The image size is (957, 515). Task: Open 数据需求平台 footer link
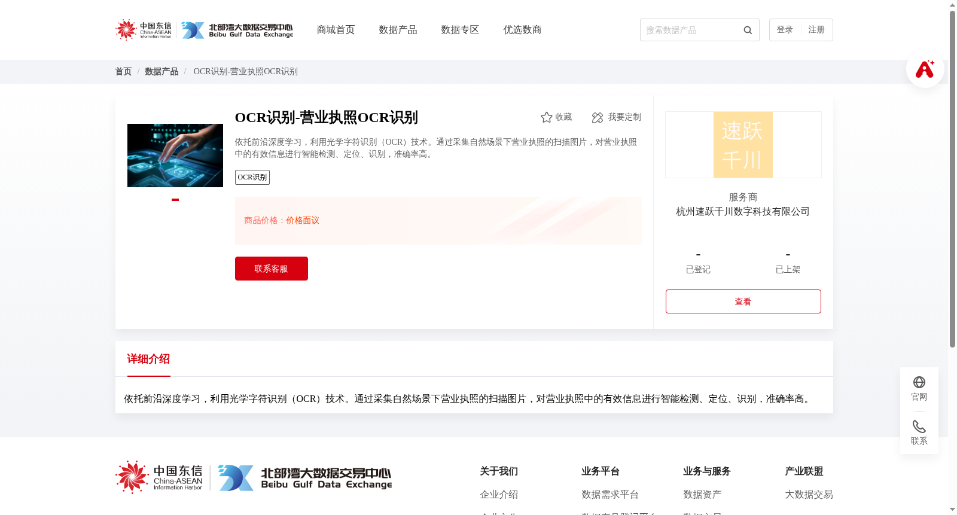(610, 495)
